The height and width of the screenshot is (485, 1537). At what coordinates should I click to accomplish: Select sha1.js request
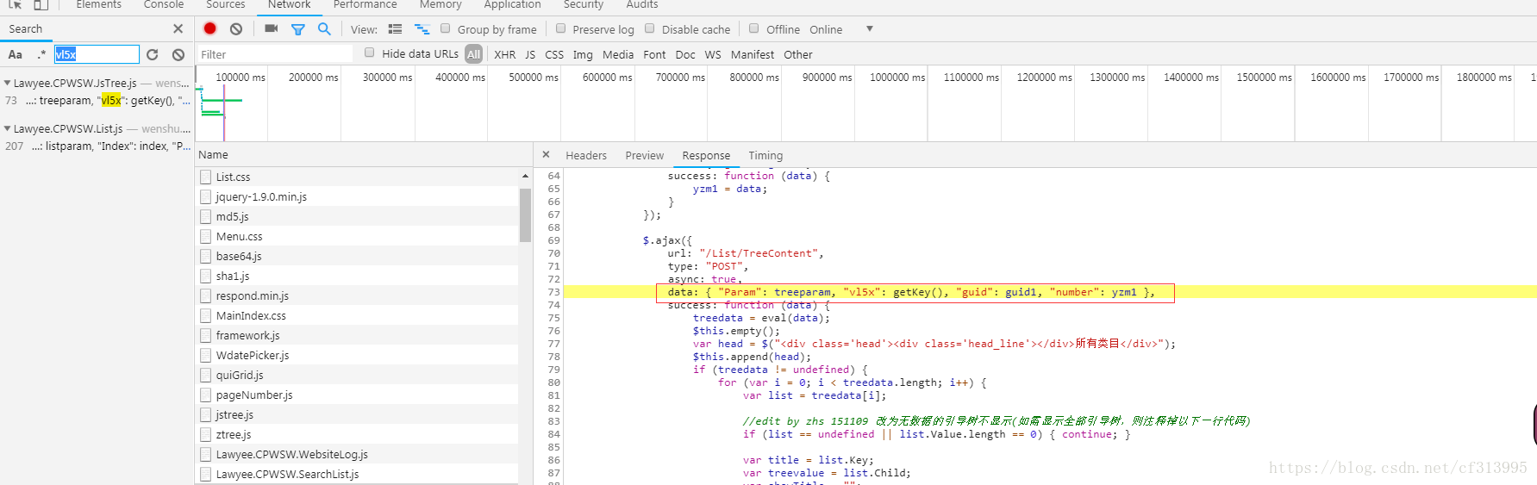[357, 276]
